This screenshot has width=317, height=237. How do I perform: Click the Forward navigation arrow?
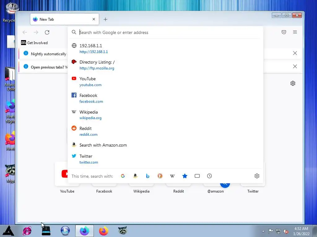point(36,32)
